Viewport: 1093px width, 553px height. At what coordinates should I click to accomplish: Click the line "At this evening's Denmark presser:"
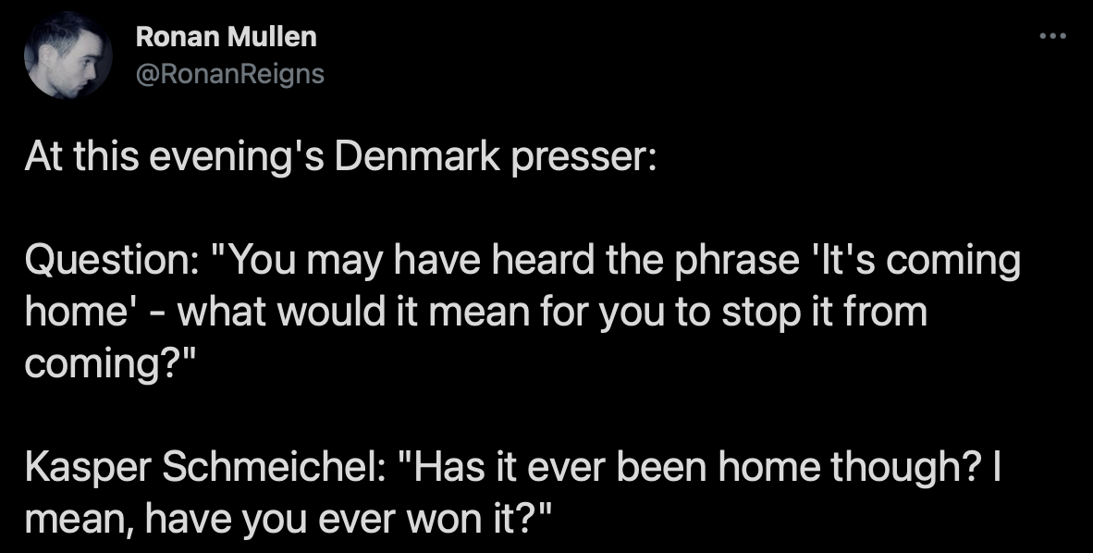pyautogui.click(x=341, y=157)
